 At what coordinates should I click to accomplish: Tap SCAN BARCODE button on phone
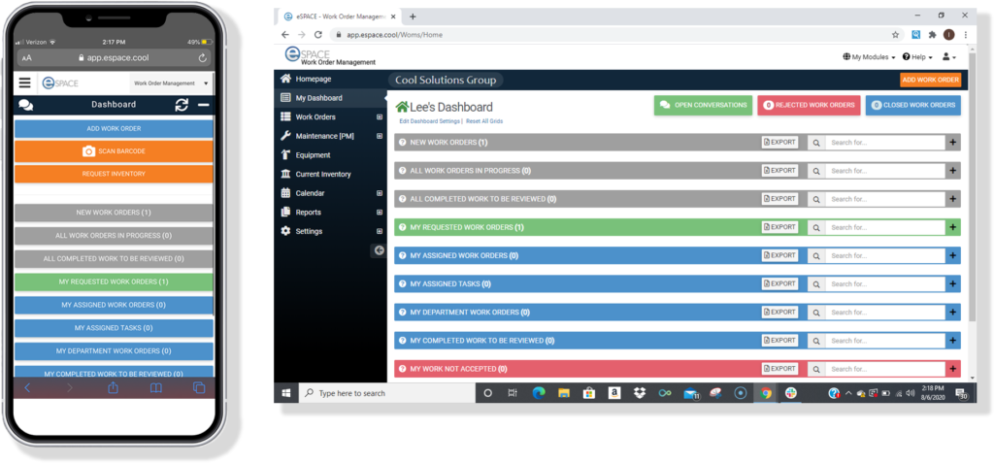point(114,151)
